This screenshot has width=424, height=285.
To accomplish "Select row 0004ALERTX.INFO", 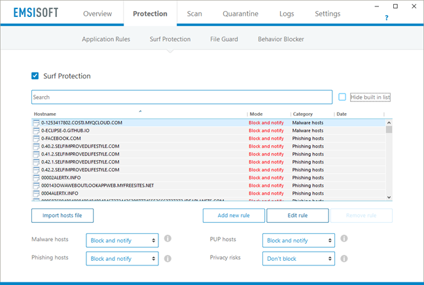I will [209, 193].
